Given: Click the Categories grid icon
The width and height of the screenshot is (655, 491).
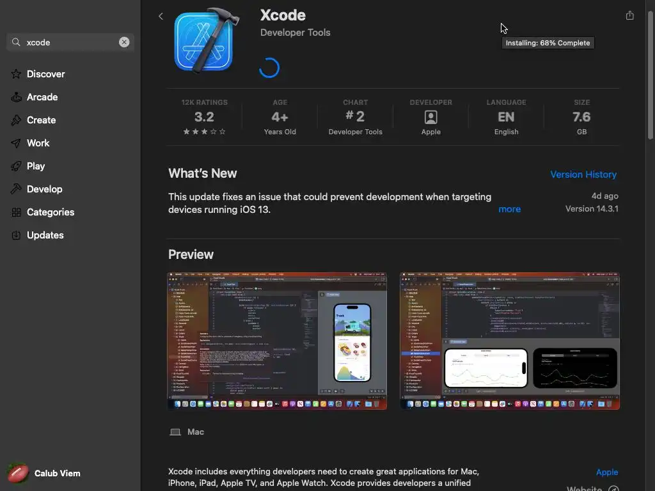Looking at the screenshot, I should [x=16, y=212].
